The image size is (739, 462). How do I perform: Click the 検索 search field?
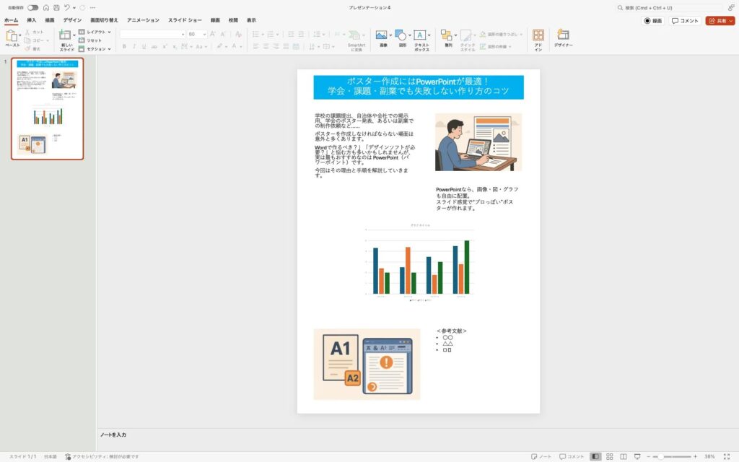click(x=669, y=7)
